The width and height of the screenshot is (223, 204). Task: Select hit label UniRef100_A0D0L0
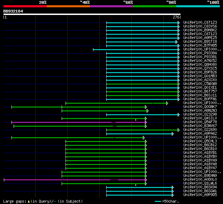pos(200,180)
